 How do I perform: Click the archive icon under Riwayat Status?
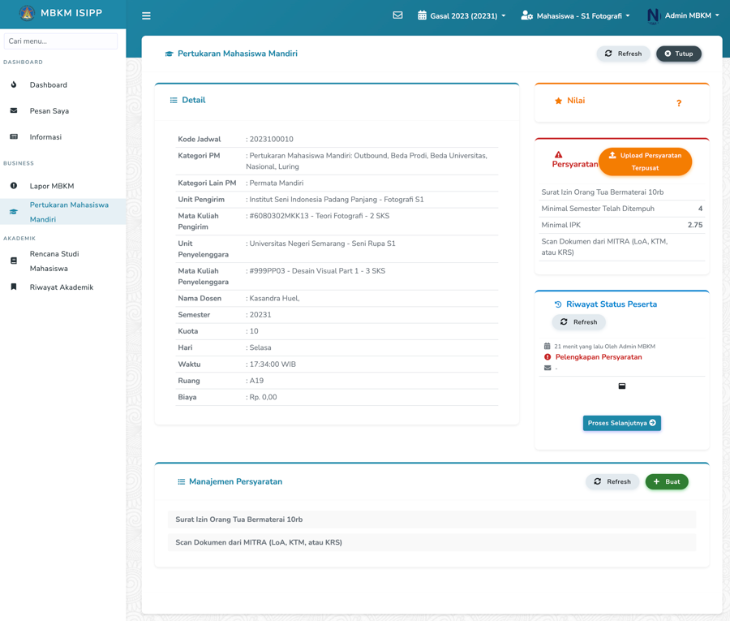click(x=622, y=386)
